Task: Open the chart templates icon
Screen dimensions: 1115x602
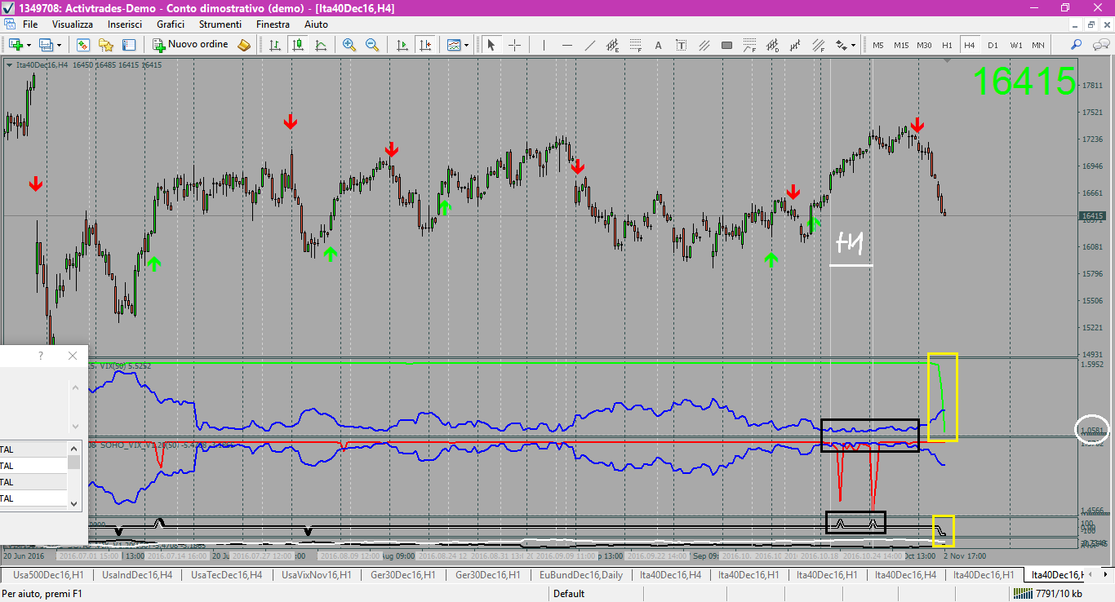Action: pos(454,45)
